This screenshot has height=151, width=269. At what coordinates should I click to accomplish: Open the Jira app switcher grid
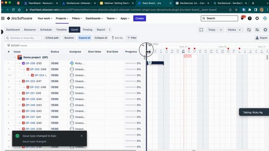(x=3, y=18)
